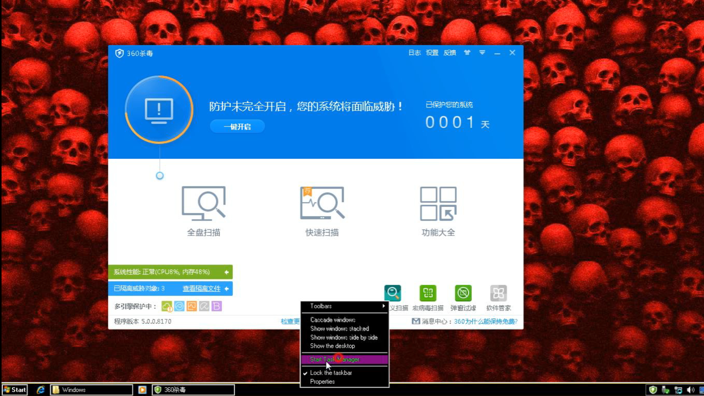Open the skin shirt icon in title bar
The image size is (704, 396).
tap(467, 53)
